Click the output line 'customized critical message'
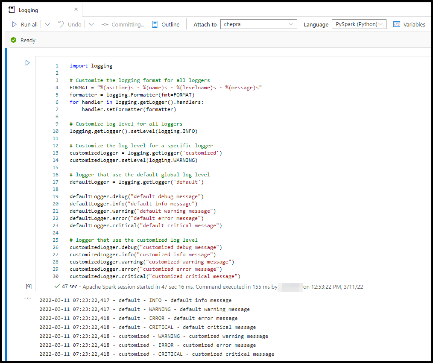Image resolution: width=433 pixels, height=363 pixels. [x=157, y=354]
